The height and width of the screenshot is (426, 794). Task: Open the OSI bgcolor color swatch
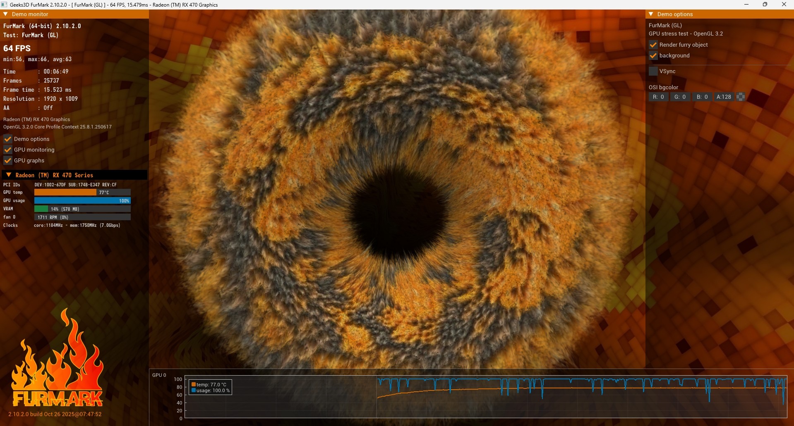point(741,97)
